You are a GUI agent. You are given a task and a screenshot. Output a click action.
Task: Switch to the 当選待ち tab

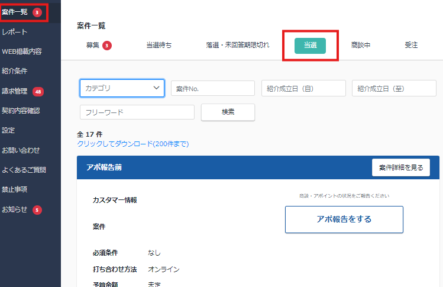159,45
